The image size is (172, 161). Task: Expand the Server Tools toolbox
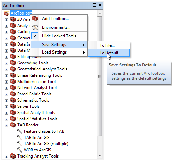pyautogui.click(x=6, y=107)
